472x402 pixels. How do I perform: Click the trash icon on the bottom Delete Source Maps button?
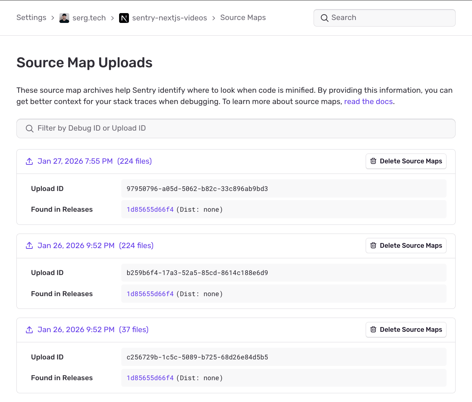click(x=373, y=330)
